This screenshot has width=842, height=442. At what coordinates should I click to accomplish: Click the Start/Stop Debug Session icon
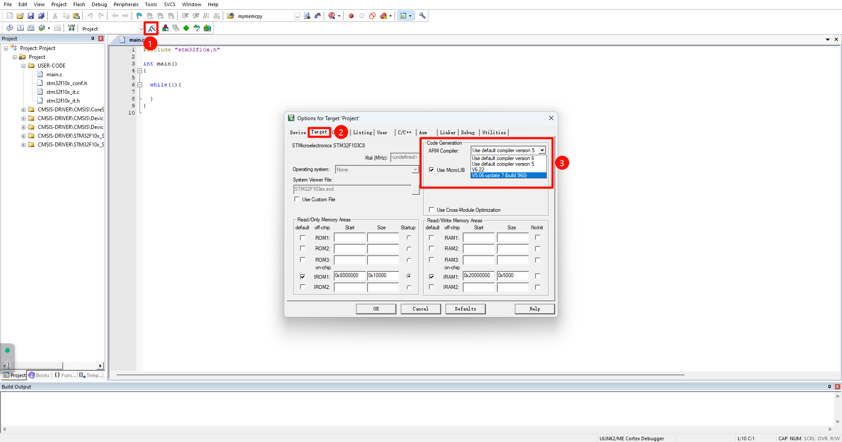332,16
